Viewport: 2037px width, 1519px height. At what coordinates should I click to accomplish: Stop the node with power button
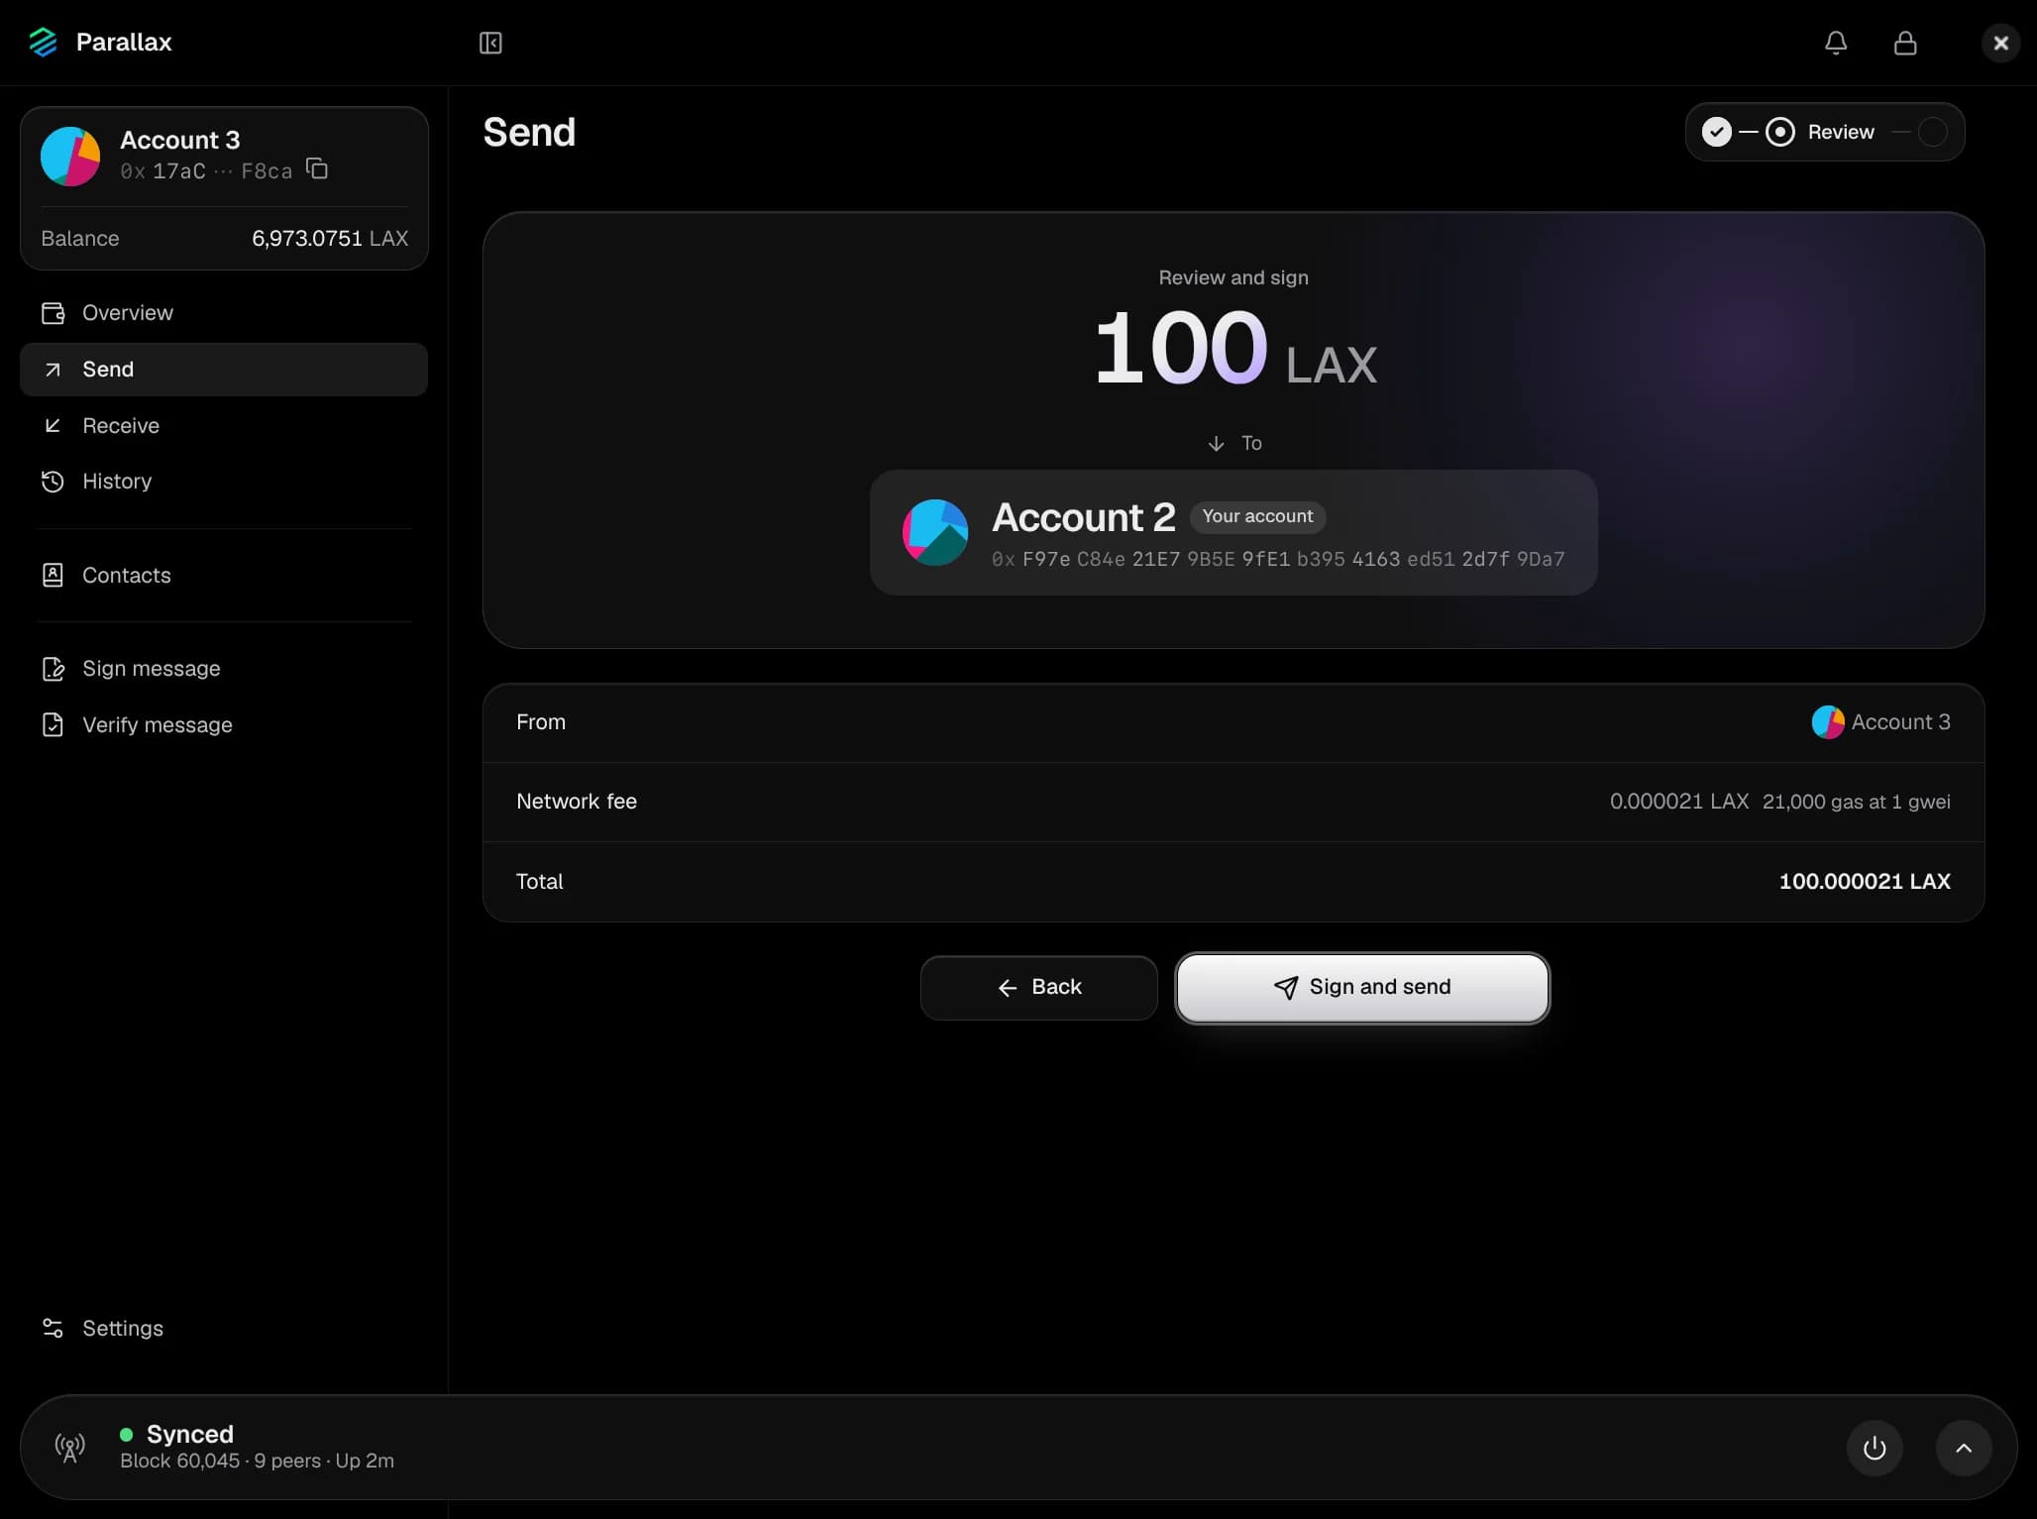[1874, 1448]
